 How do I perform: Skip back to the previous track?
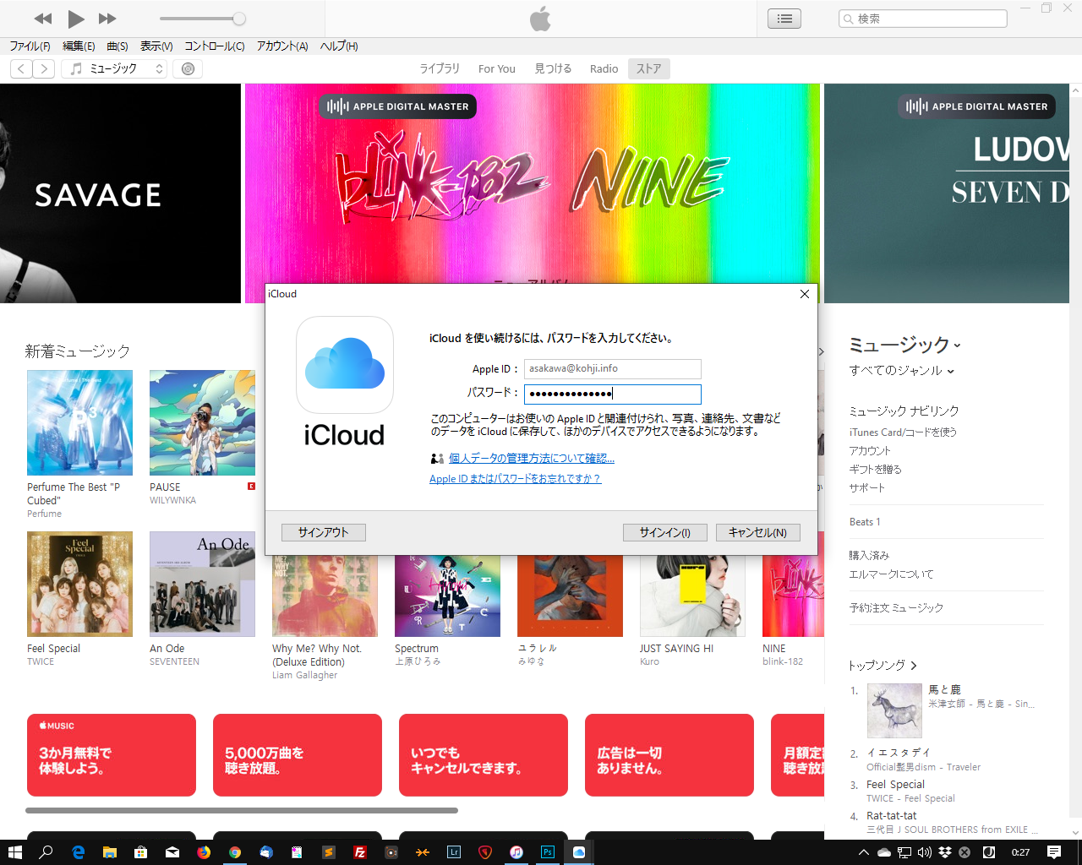[43, 19]
